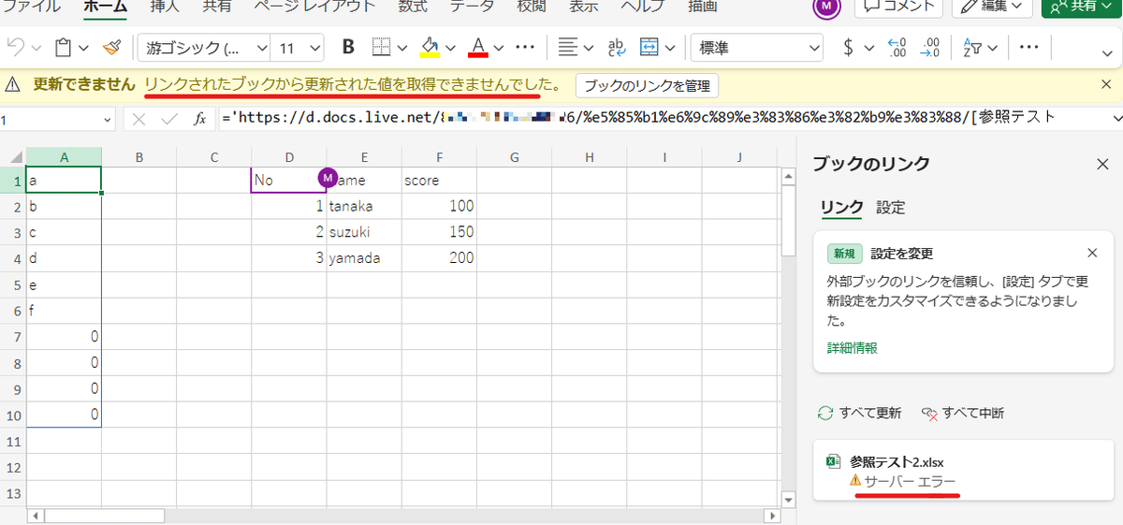Open the font name combo box

(x=203, y=47)
